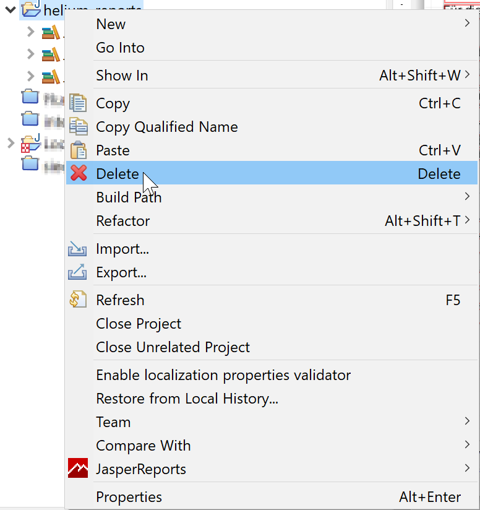Click the JasperReports logo icon
This screenshot has height=510, width=480.
[78, 469]
